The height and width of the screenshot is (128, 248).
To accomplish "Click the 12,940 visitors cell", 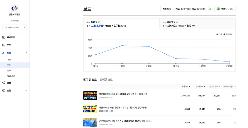I will [x=202, y=109].
